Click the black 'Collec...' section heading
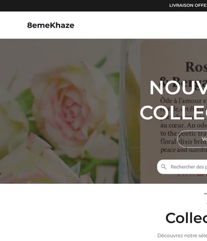The height and width of the screenshot is (241, 207). pyautogui.click(x=186, y=218)
